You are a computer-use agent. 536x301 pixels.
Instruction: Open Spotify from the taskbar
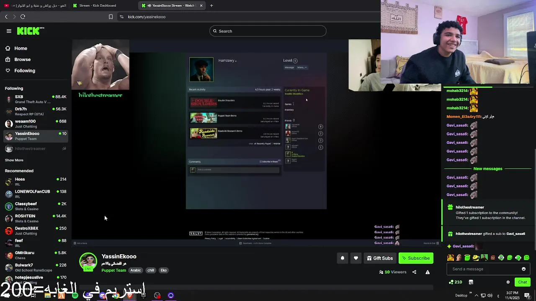[75, 296]
